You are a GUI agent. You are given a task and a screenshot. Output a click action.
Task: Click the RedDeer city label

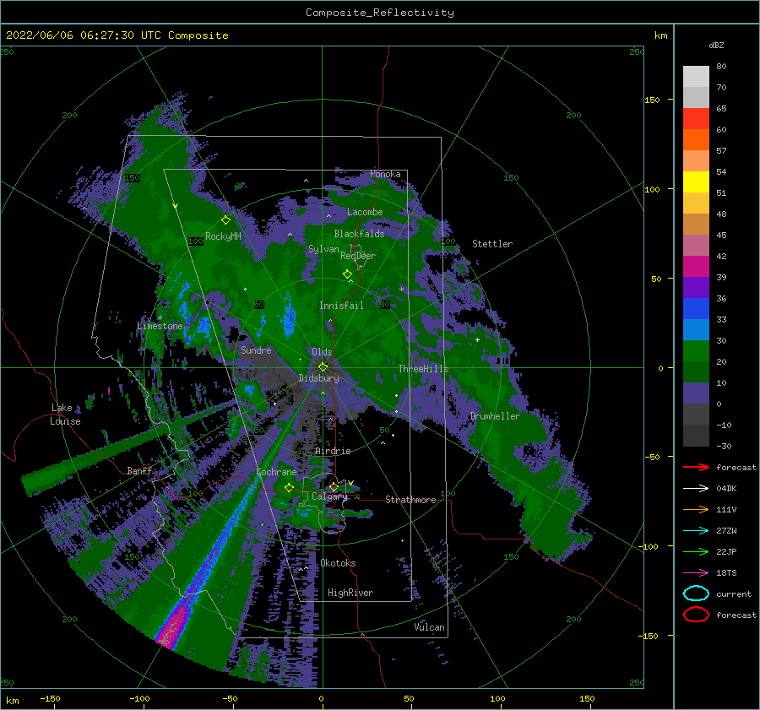pos(358,256)
